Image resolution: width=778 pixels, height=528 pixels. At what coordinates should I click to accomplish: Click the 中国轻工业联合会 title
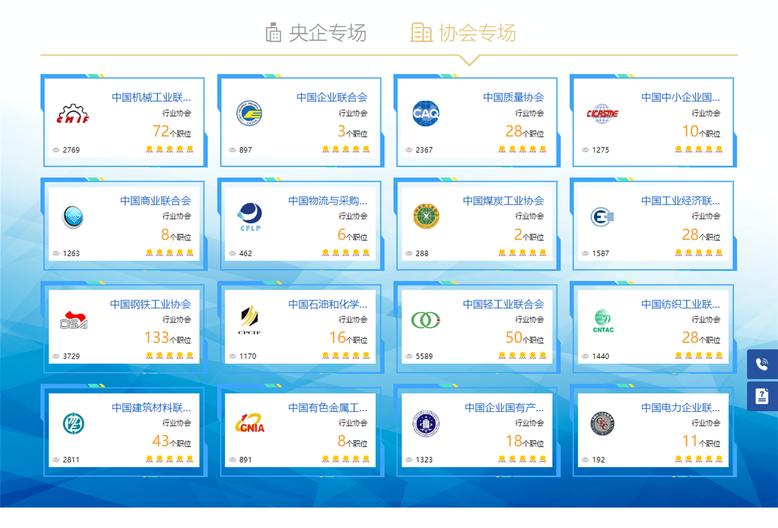503,304
